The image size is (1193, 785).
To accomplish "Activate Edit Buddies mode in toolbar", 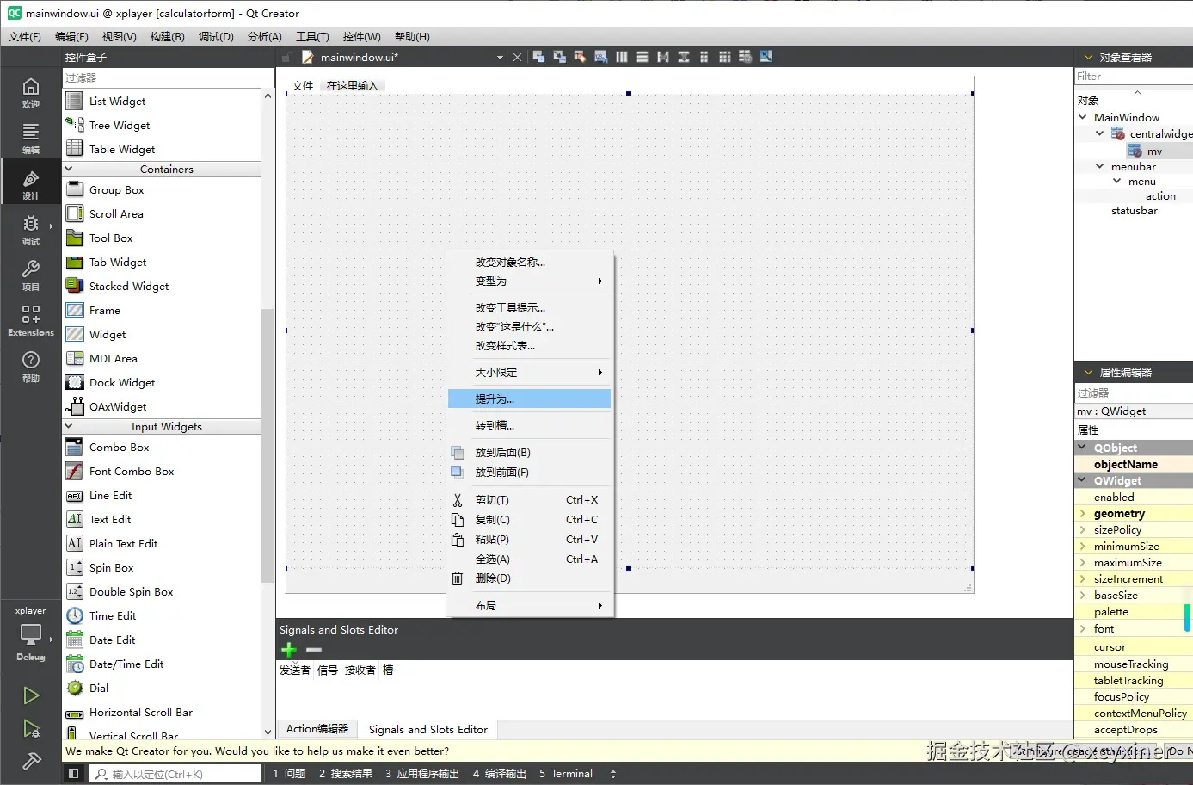I will pyautogui.click(x=580, y=57).
